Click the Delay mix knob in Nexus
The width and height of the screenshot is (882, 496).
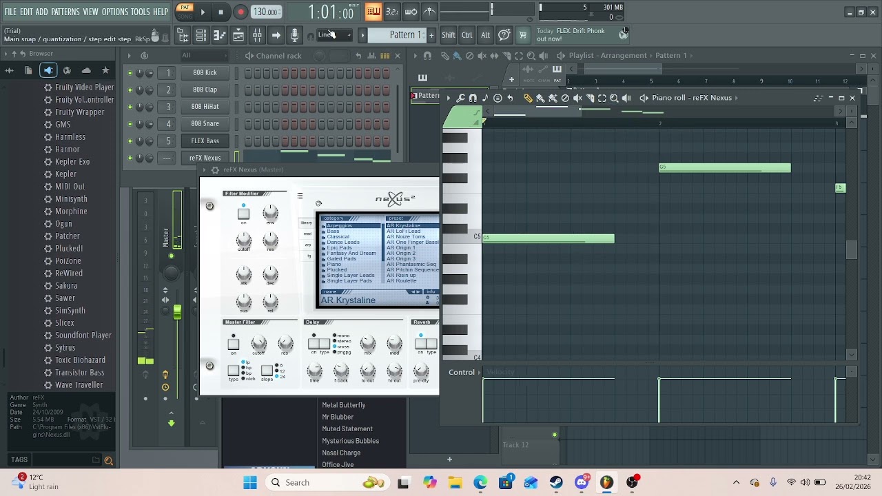[x=368, y=342]
